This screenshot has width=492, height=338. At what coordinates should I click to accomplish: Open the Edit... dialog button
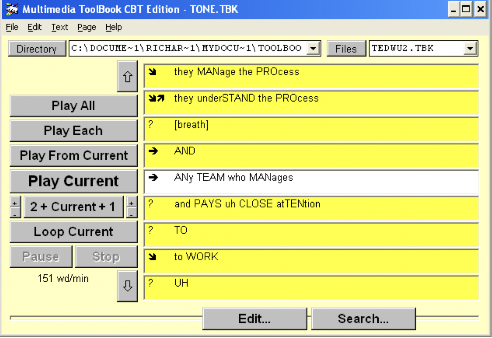click(254, 319)
